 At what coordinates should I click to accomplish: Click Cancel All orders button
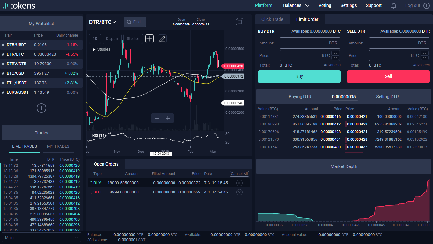(239, 174)
